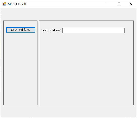Screen dimensions: 137x118
Task: Close the MenuOnLeft window
Action: (x=131, y=4)
